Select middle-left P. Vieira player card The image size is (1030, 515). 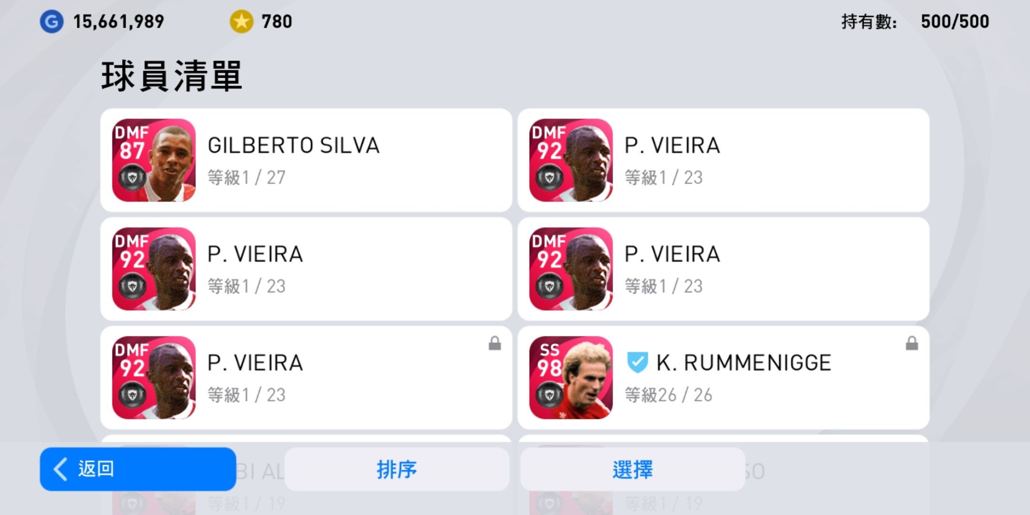tap(306, 269)
